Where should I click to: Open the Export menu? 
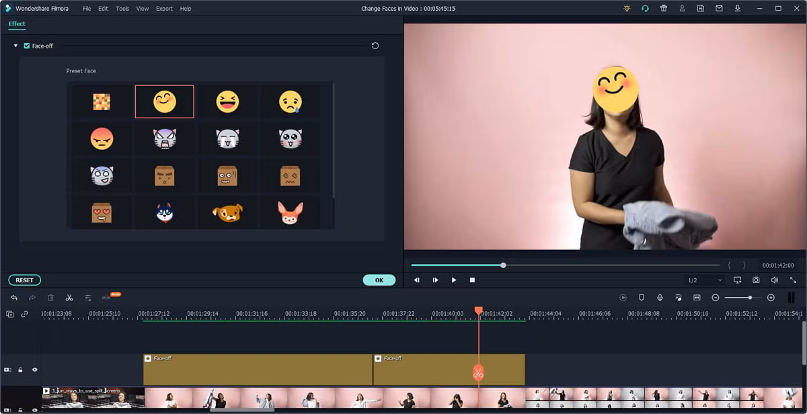[x=164, y=9]
